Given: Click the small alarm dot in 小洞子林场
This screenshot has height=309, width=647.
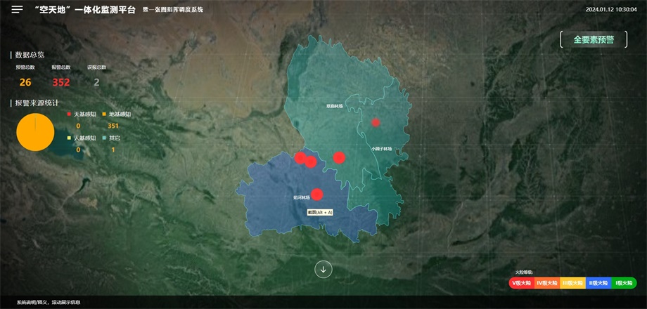Looking at the screenshot, I should 376,122.
